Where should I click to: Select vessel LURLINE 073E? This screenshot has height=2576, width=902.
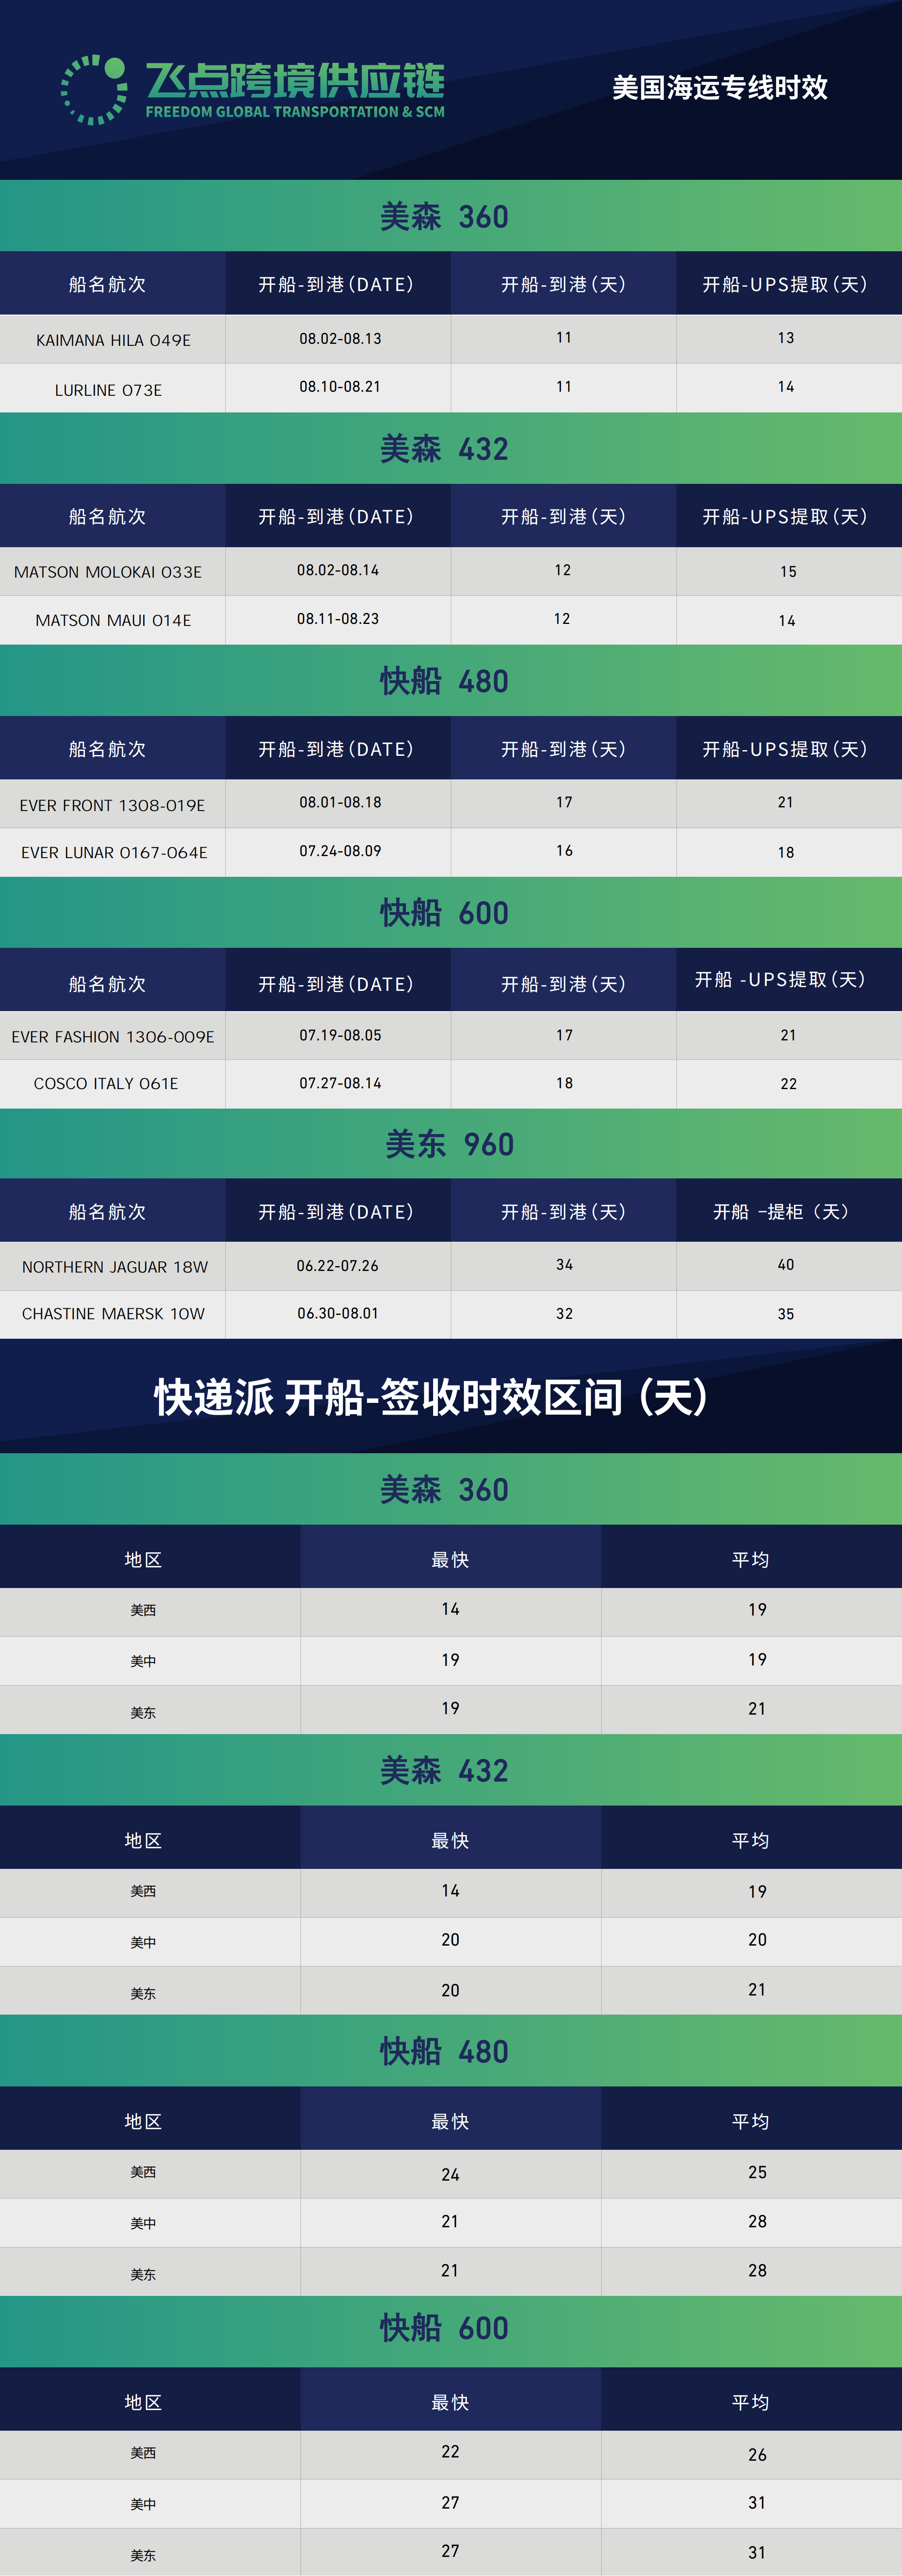coord(108,390)
